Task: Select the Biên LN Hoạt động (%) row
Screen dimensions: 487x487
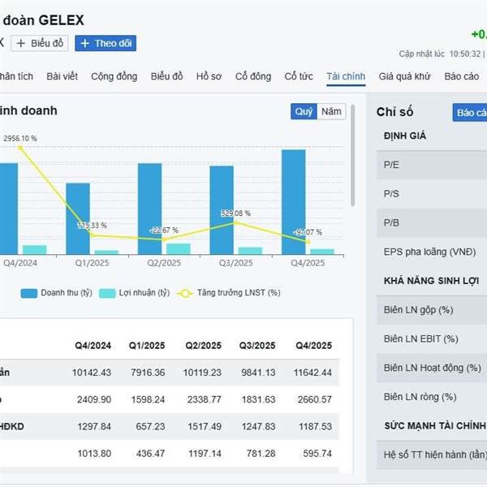Action: (x=432, y=368)
